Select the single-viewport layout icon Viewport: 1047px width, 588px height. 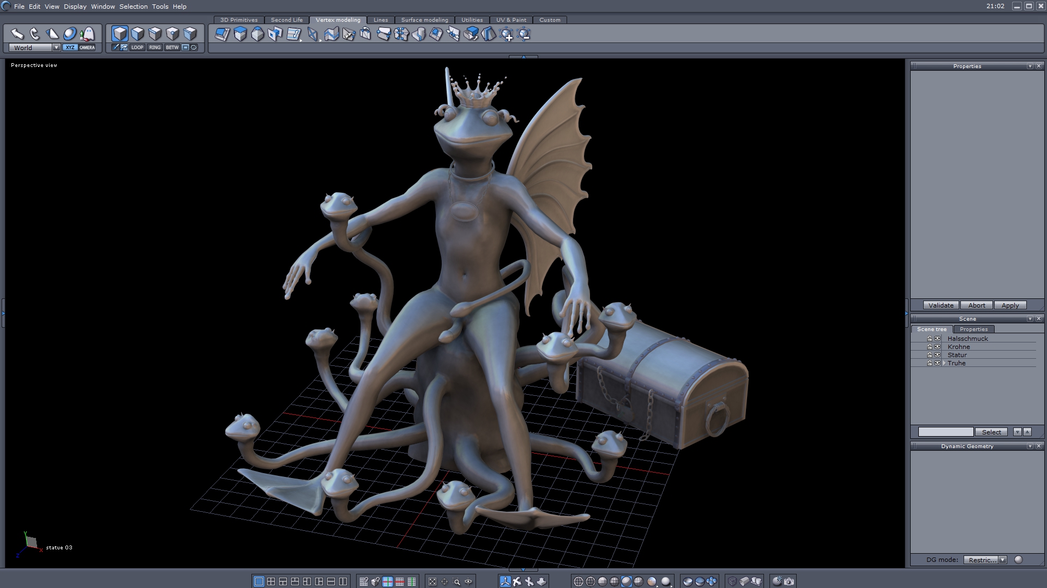coord(259,581)
